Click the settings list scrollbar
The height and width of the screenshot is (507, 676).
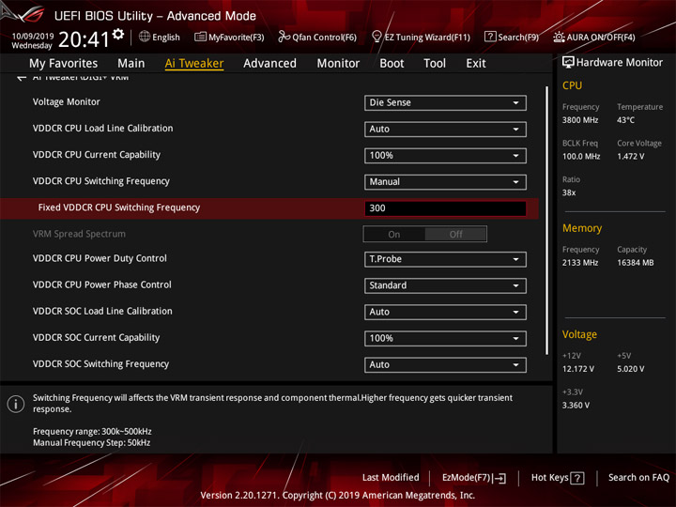tap(546, 220)
